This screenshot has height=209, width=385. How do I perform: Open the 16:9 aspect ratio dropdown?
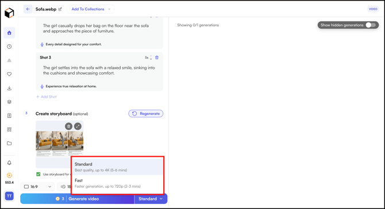coord(38,187)
